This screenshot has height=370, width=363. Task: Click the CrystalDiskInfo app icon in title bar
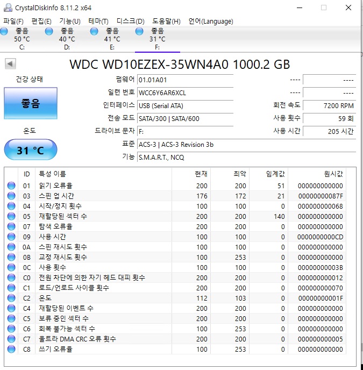tap(8, 8)
